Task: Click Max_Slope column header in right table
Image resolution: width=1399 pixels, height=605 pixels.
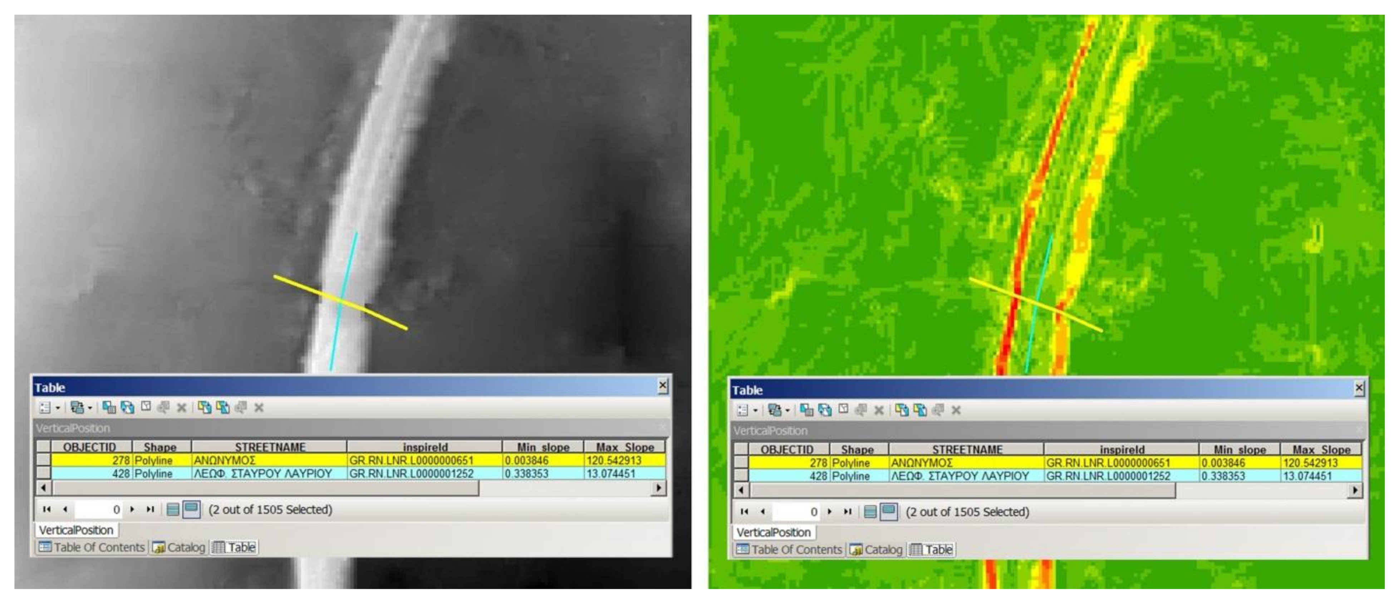Action: pyautogui.click(x=1321, y=450)
